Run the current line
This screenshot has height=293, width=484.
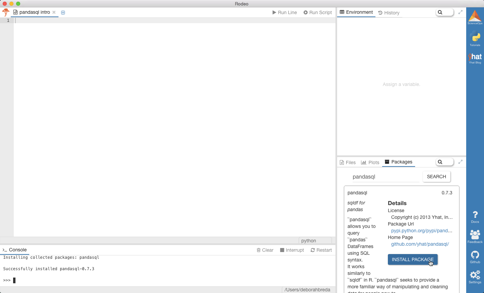click(x=284, y=12)
